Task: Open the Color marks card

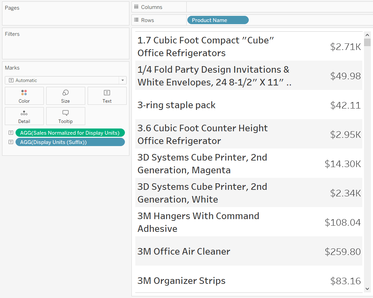Action: [x=24, y=96]
